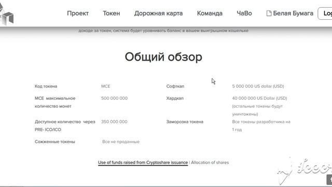
Task: Click the MCE token code value
Action: click(x=106, y=86)
